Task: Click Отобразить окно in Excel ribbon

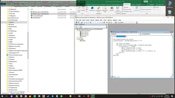Action: 127,11
